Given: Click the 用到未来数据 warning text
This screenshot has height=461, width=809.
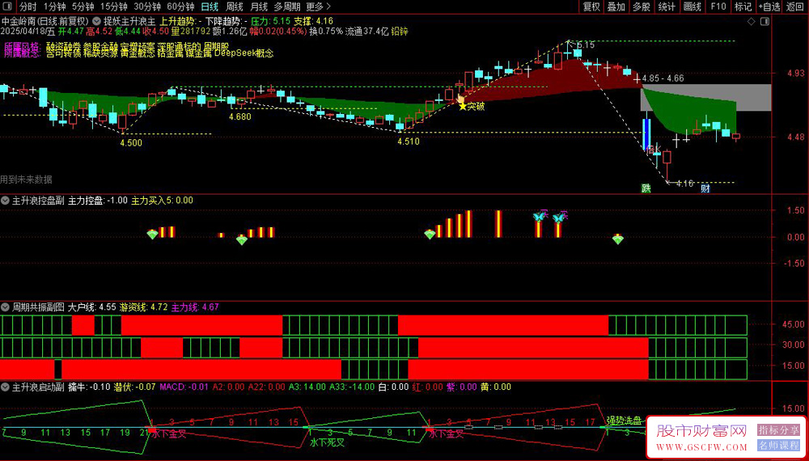Looking at the screenshot, I should point(27,180).
